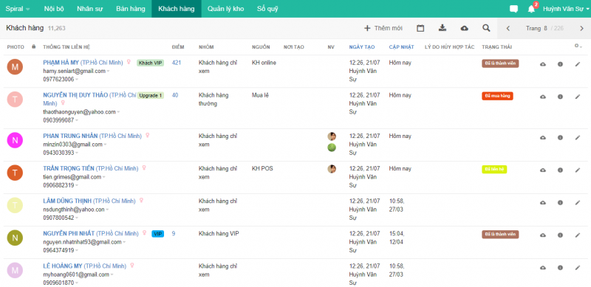
Task: Click the blue VIP tag on Nguyễn Phi Nhất
Action: [158, 234]
